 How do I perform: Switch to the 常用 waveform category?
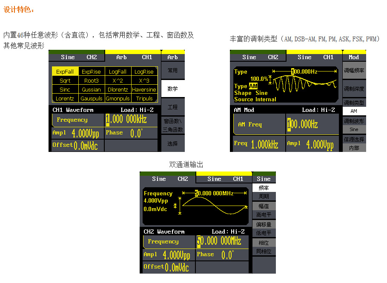[x=173, y=71]
